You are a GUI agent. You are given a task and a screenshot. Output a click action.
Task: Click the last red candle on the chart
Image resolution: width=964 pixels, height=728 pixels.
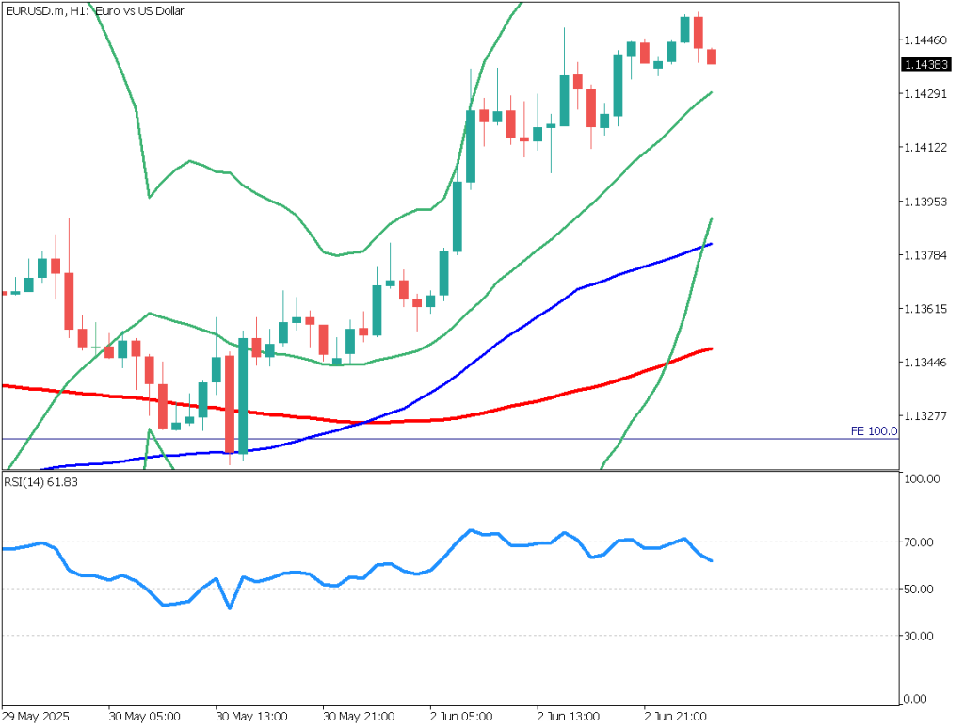pos(712,57)
